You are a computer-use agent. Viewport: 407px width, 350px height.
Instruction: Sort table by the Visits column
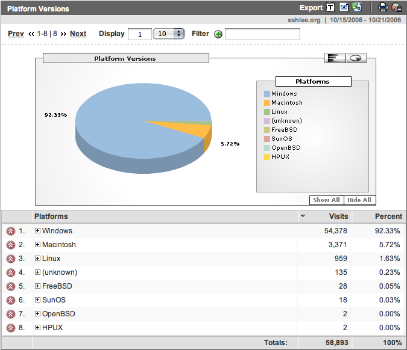[x=338, y=216]
